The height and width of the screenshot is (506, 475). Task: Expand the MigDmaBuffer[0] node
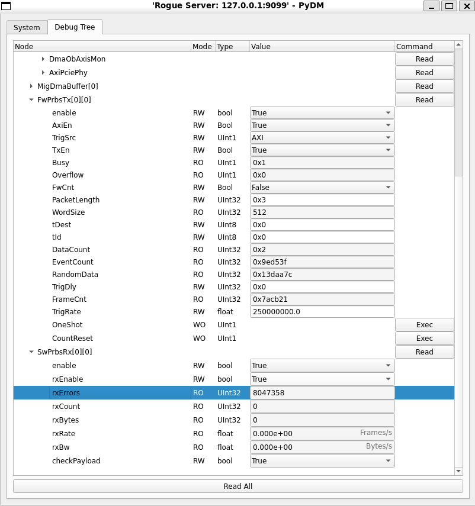31,86
